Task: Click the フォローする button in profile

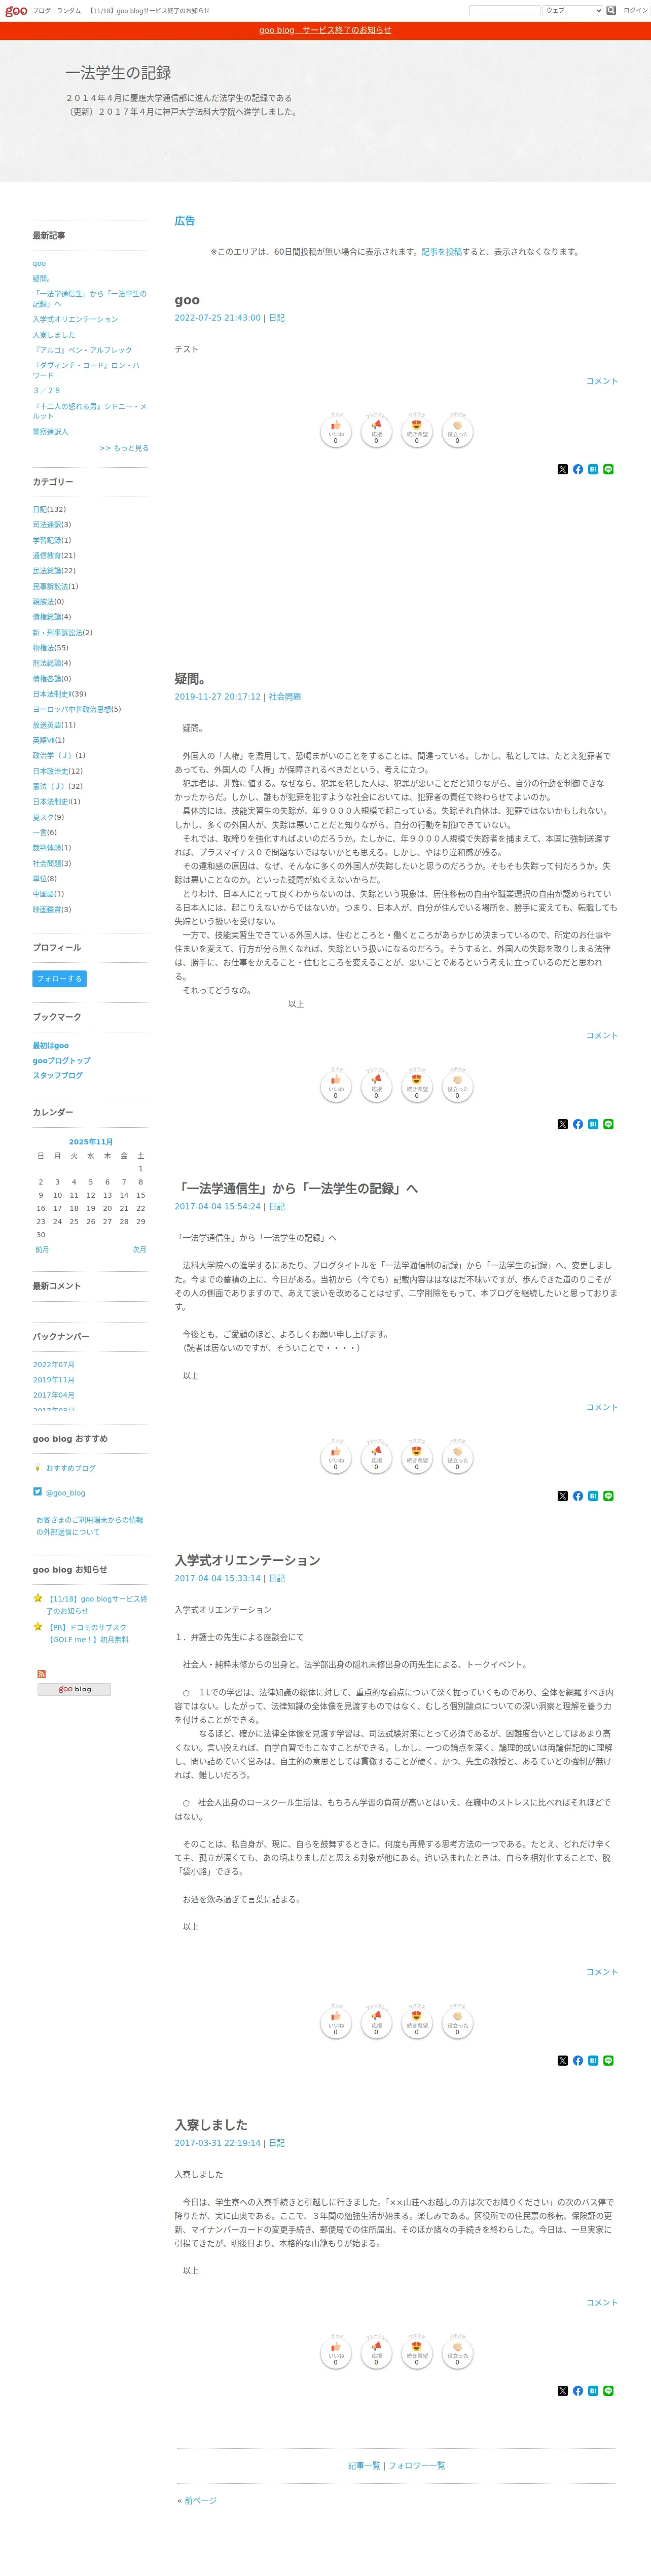Action: point(59,979)
